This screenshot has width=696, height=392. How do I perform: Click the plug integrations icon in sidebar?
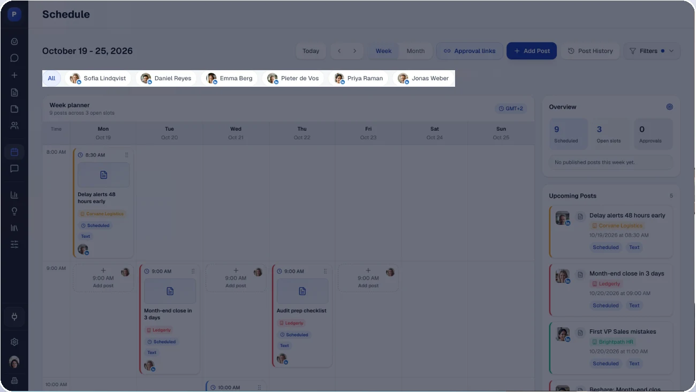tap(14, 316)
